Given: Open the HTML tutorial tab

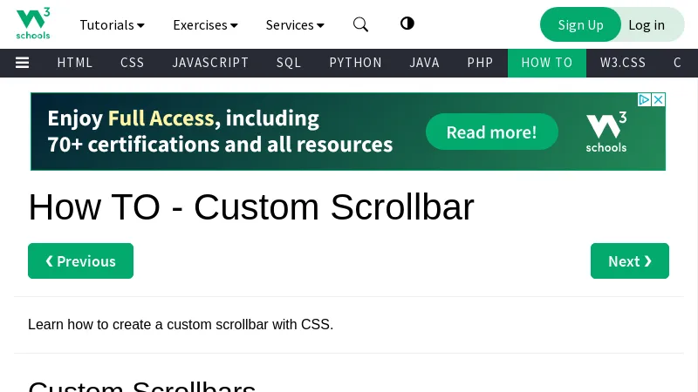Looking at the screenshot, I should (75, 63).
